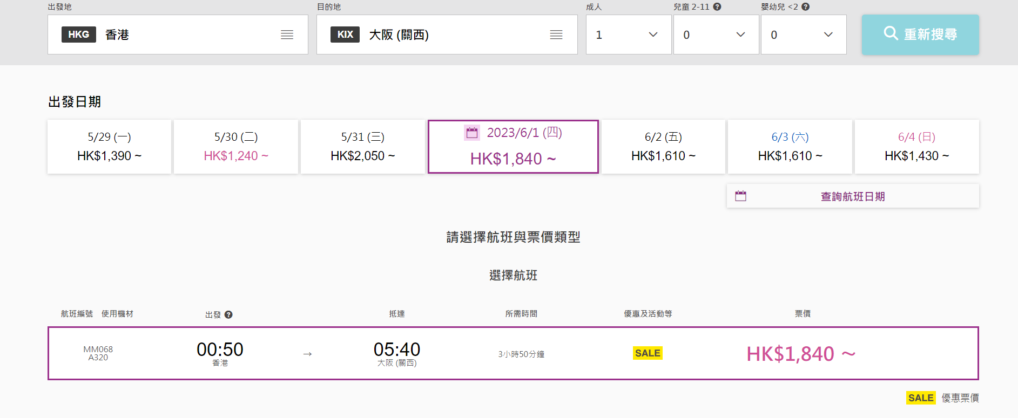Click the departure column help icon

pos(228,315)
